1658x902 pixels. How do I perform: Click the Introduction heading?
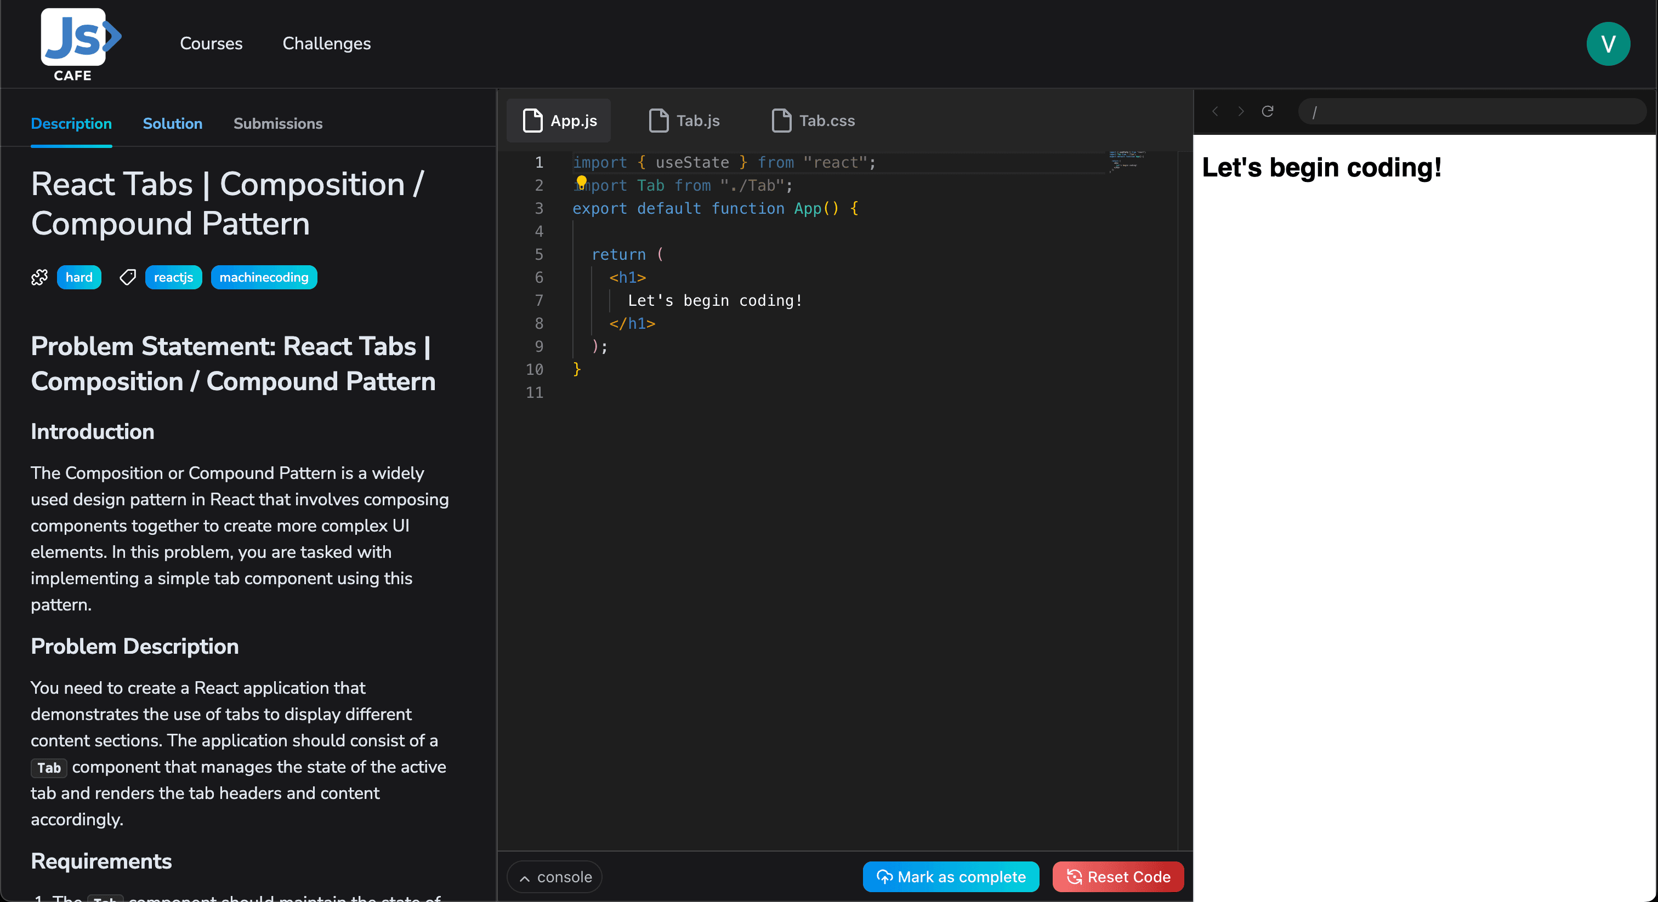pyautogui.click(x=93, y=432)
